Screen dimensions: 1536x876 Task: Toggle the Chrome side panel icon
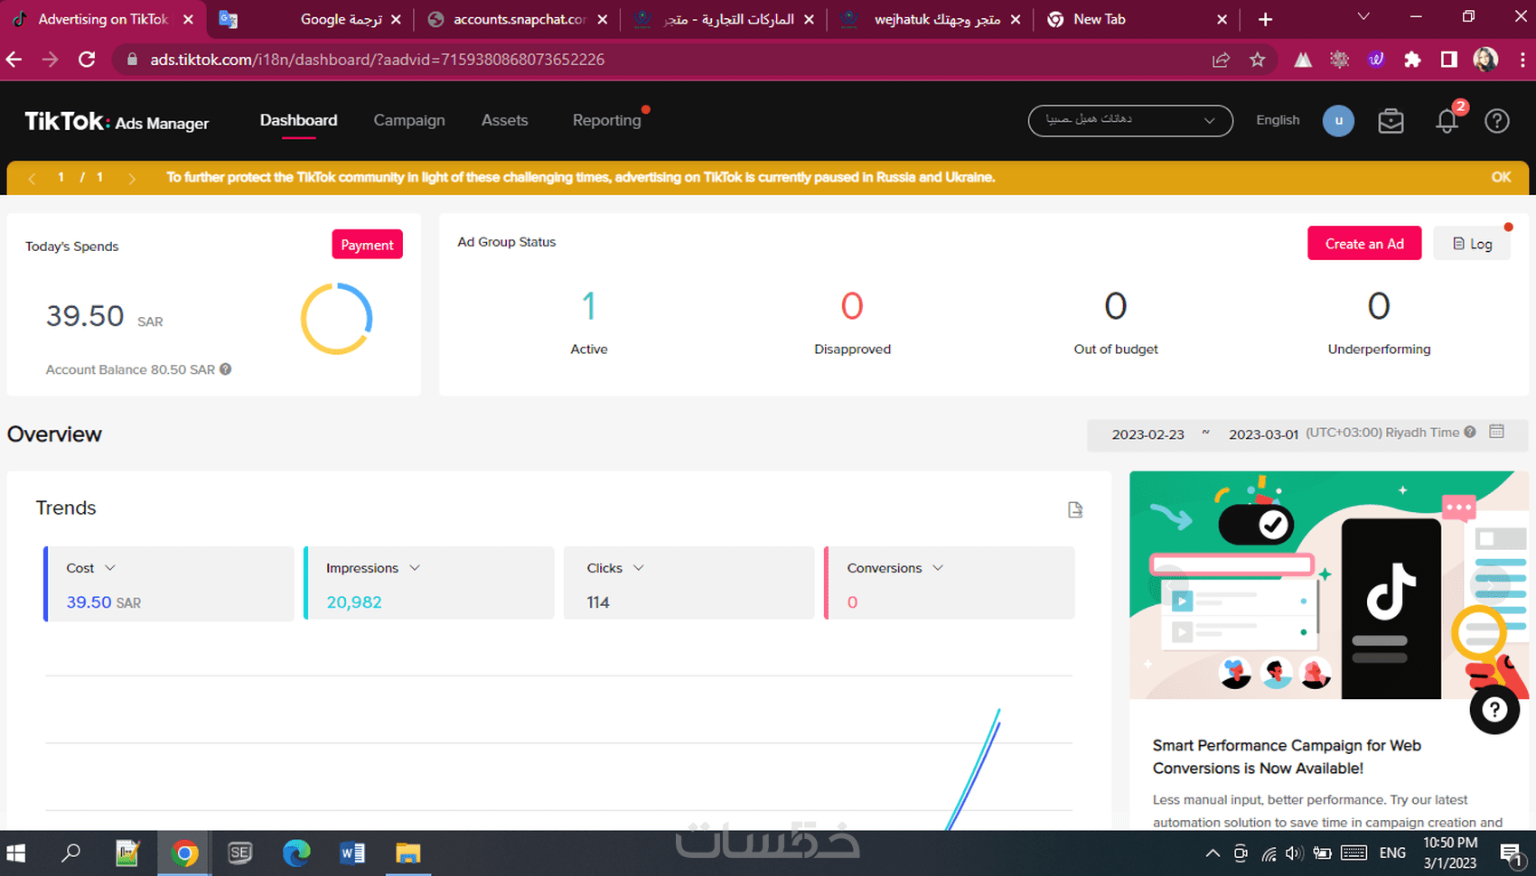tap(1449, 60)
